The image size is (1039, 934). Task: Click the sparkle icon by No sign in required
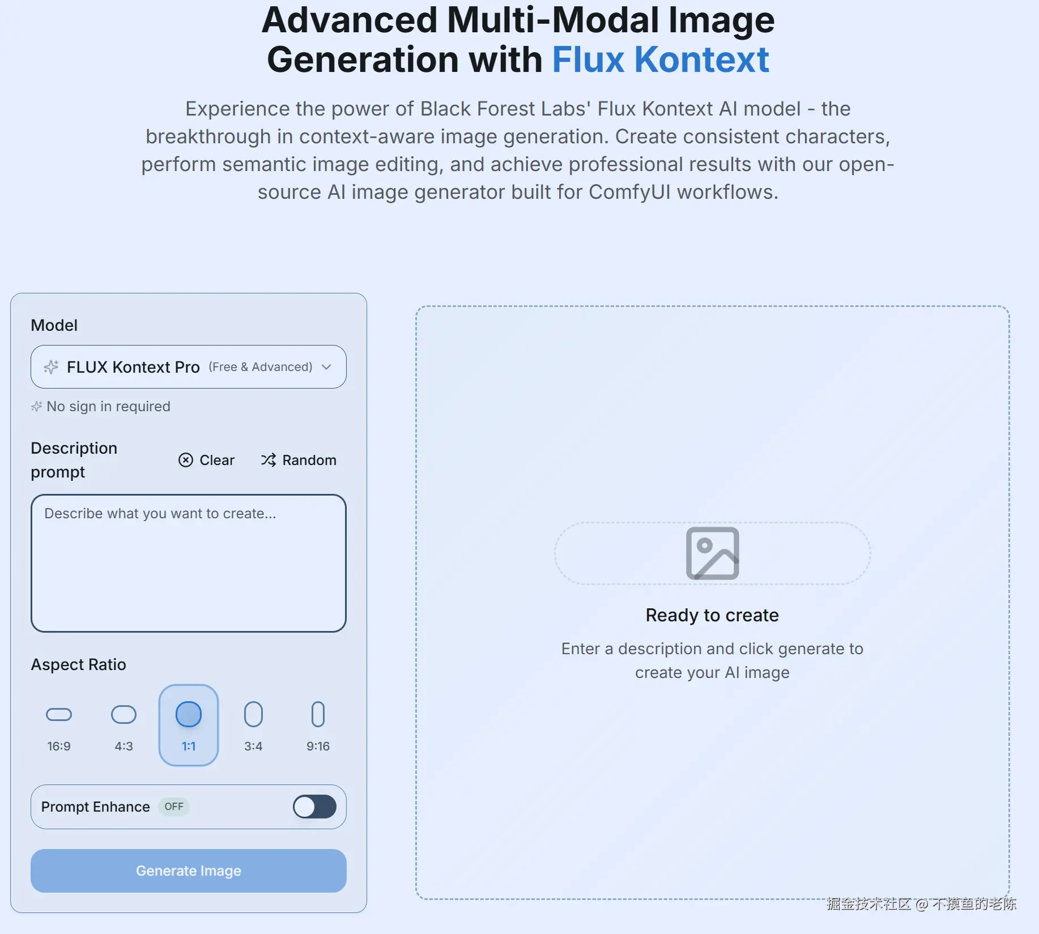tap(37, 406)
